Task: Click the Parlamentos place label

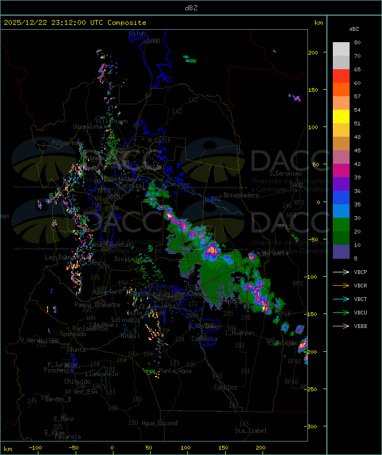Action: [x=90, y=329]
